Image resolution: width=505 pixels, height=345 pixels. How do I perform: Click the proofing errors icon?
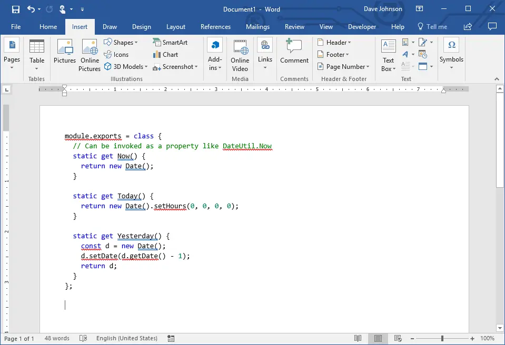(x=83, y=338)
